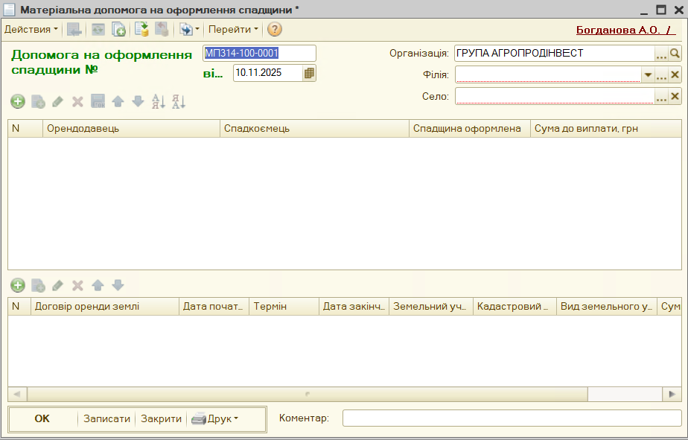Image resolution: width=688 pixels, height=440 pixels.
Task: Click the Термін column header
Action: coord(284,306)
